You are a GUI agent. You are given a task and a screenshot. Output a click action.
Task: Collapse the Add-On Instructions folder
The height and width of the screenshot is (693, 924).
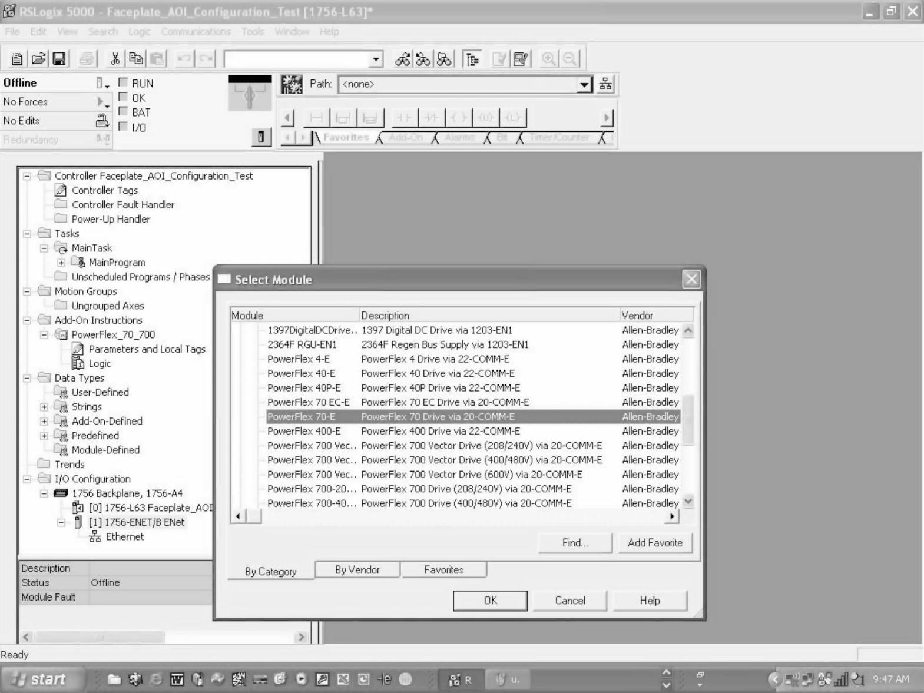click(27, 320)
